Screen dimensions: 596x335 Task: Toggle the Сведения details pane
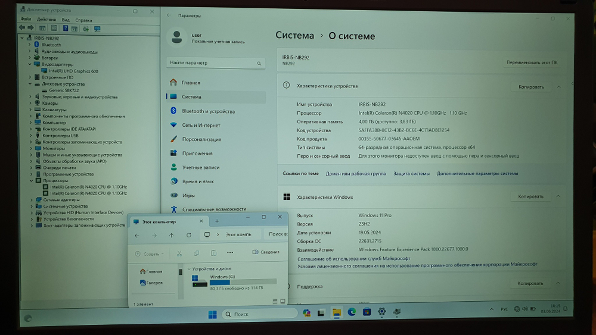tap(266, 252)
